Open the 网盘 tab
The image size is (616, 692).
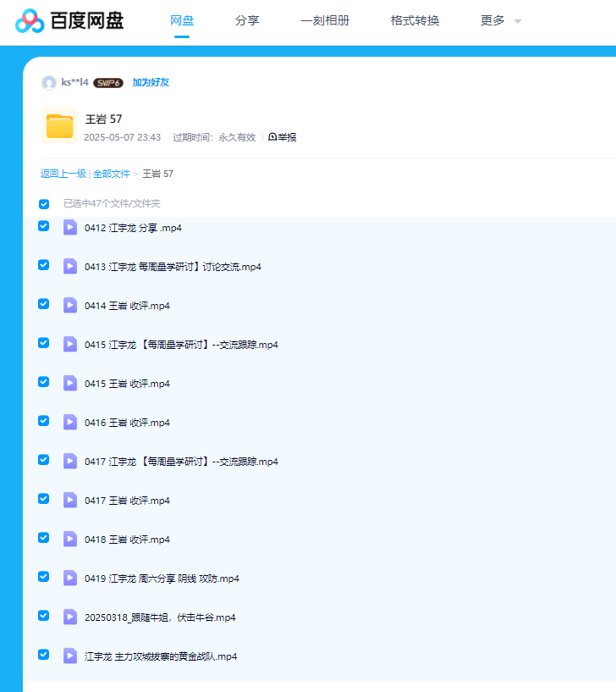tap(182, 21)
